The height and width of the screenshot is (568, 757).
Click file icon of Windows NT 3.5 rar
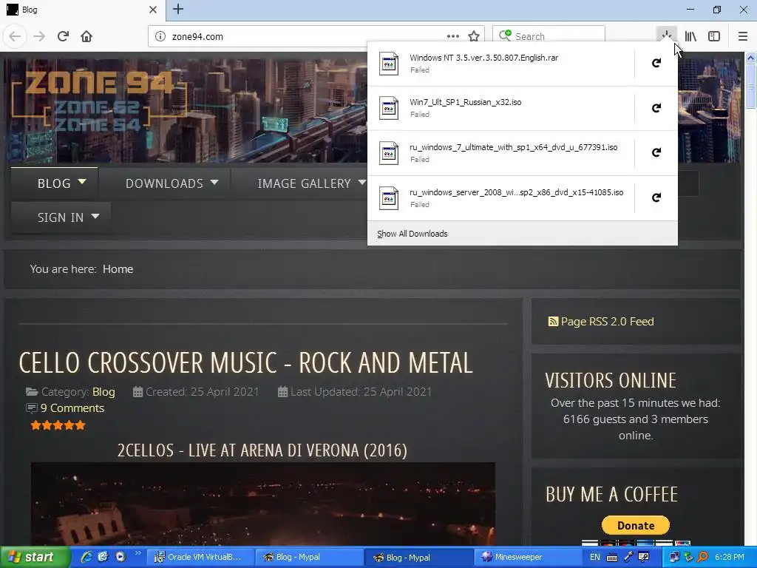[389, 64]
